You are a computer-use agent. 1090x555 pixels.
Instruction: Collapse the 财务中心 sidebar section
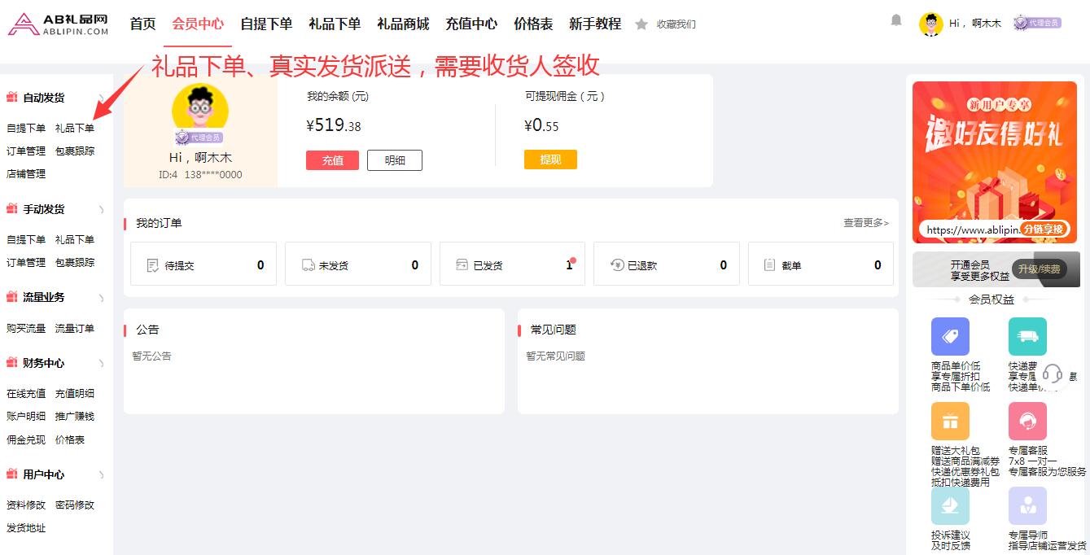coord(102,363)
